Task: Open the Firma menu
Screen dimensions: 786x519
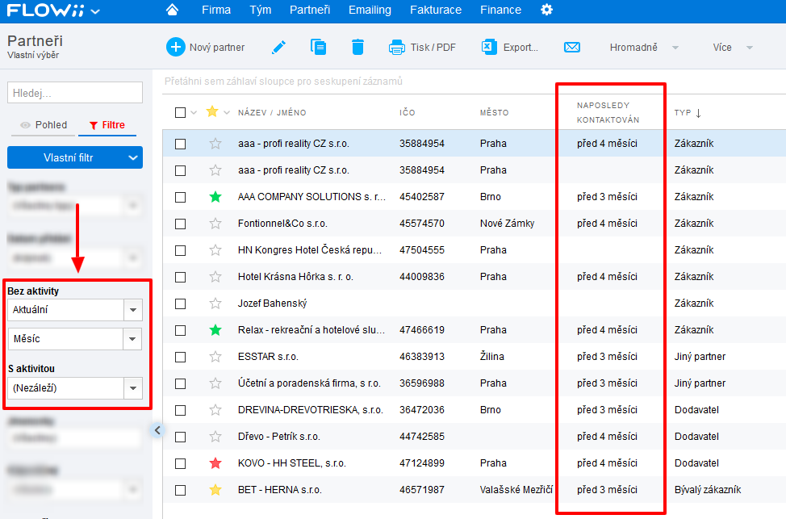Action: 216,10
